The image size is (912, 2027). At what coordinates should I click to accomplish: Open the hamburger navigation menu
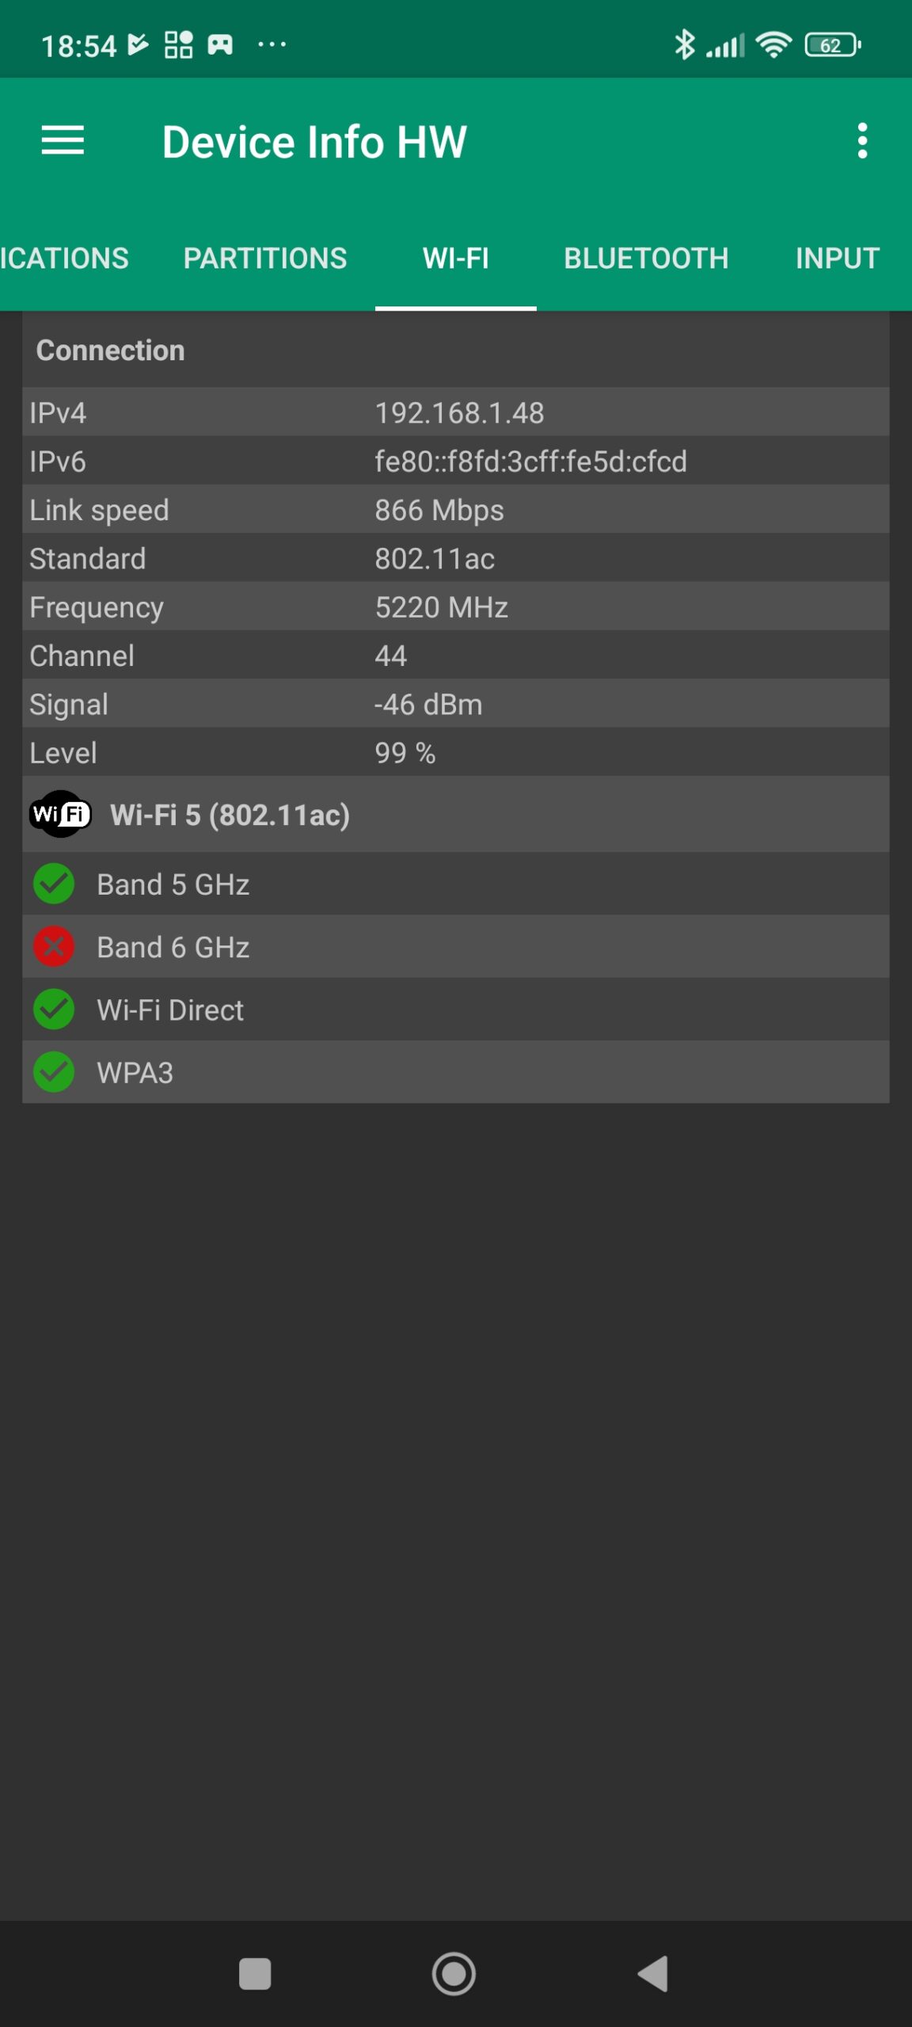(x=63, y=141)
